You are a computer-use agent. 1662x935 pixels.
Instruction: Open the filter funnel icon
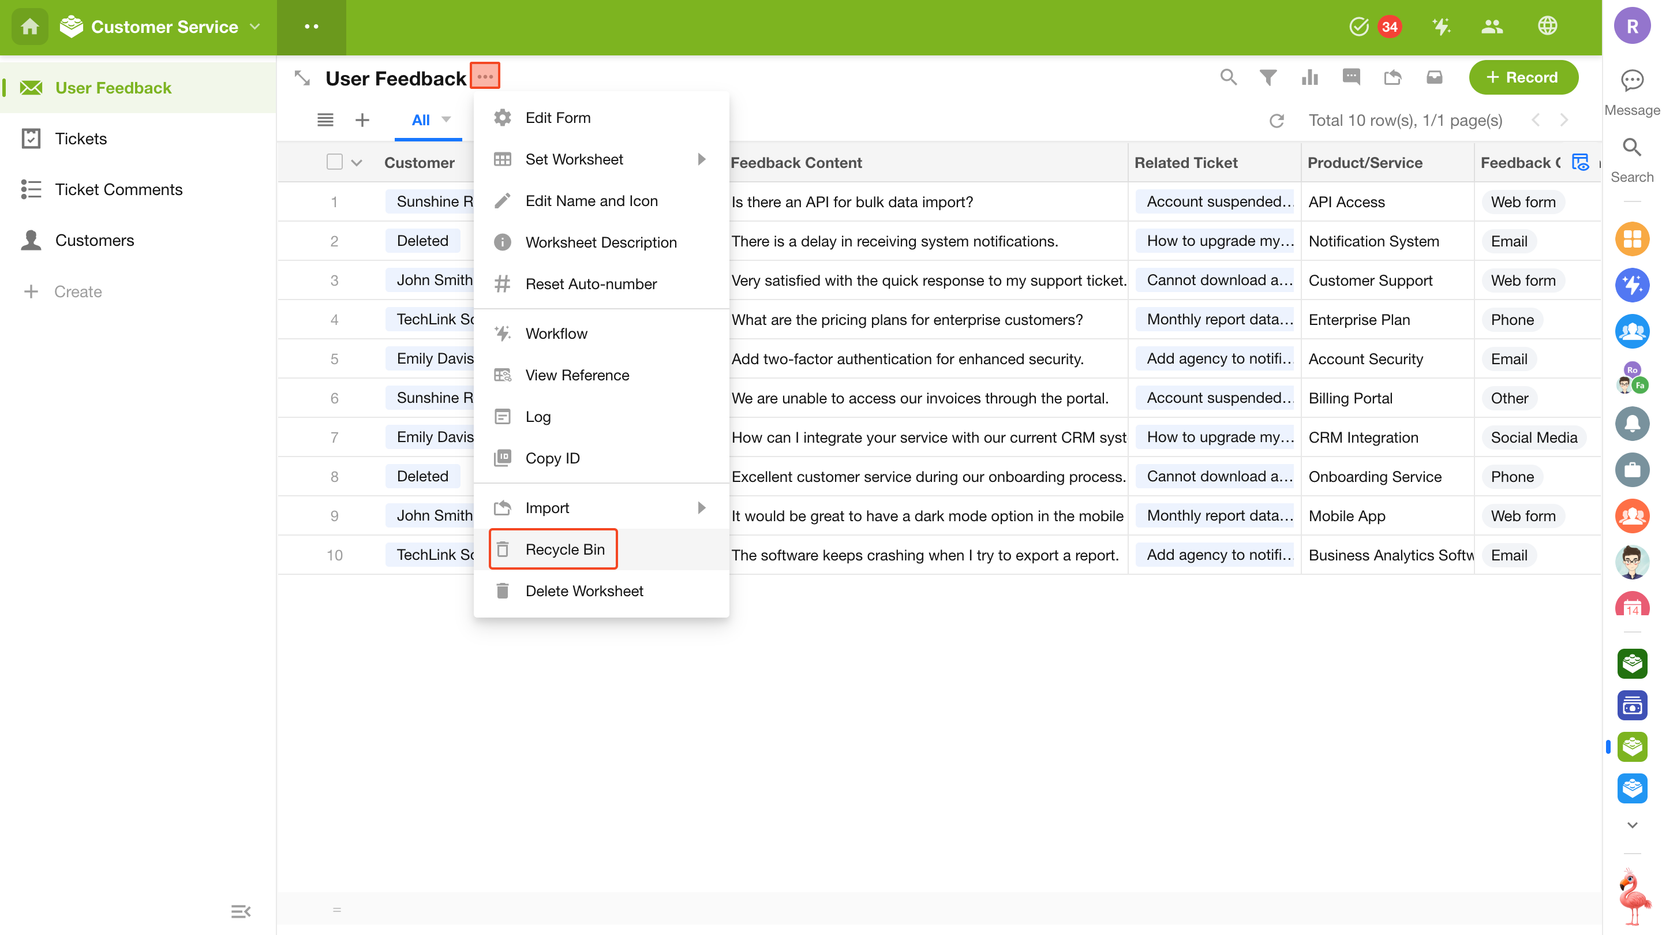tap(1268, 77)
